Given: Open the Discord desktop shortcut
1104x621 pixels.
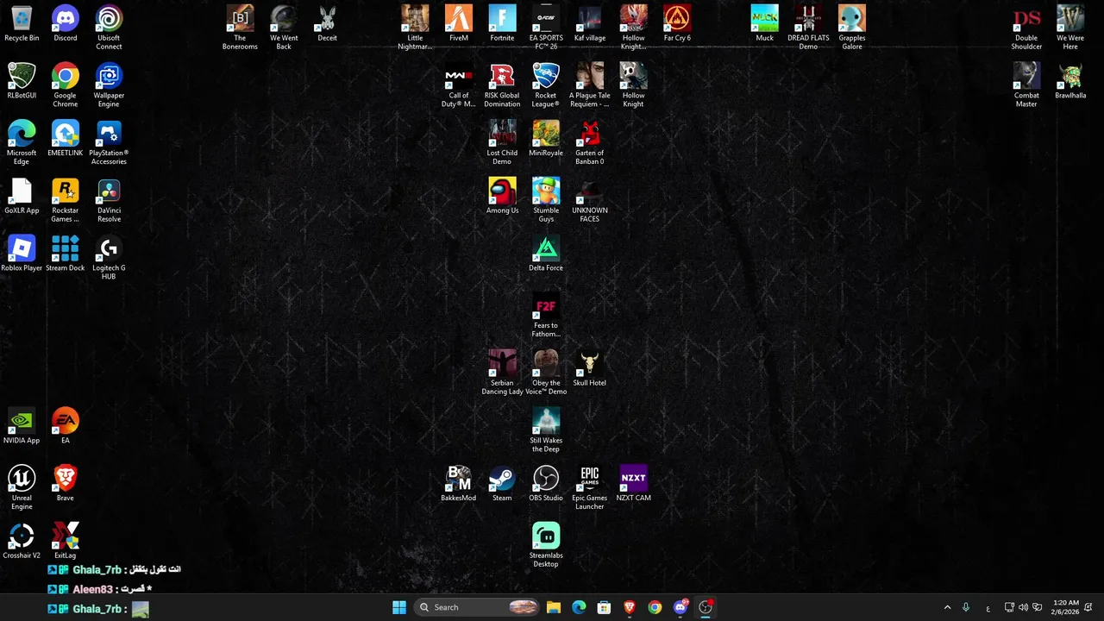Looking at the screenshot, I should (x=65, y=24).
